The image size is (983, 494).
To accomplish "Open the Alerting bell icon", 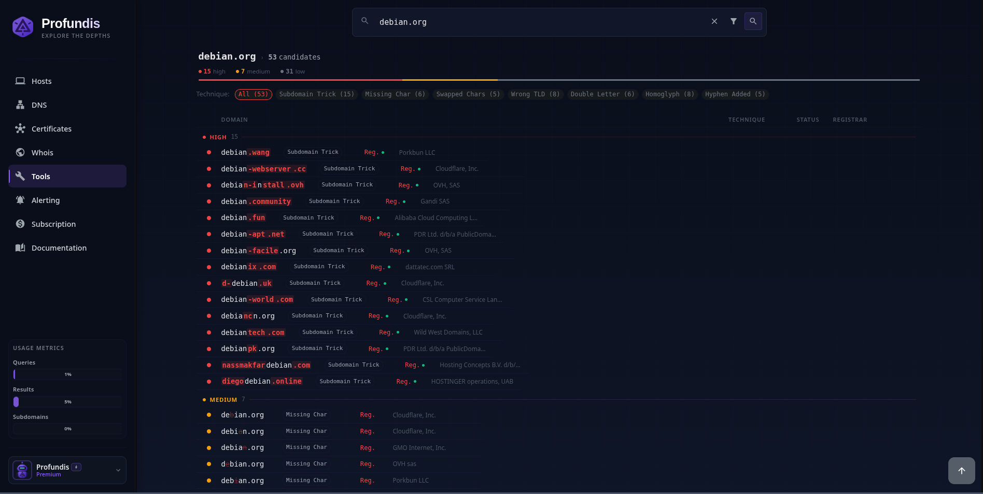I will pyautogui.click(x=20, y=200).
